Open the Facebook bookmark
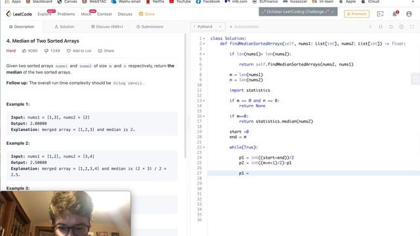Image resolution: width=420 pixels, height=236 pixels. pos(208,1)
